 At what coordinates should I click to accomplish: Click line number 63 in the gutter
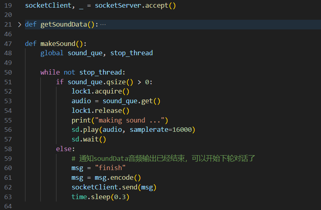click(8, 197)
